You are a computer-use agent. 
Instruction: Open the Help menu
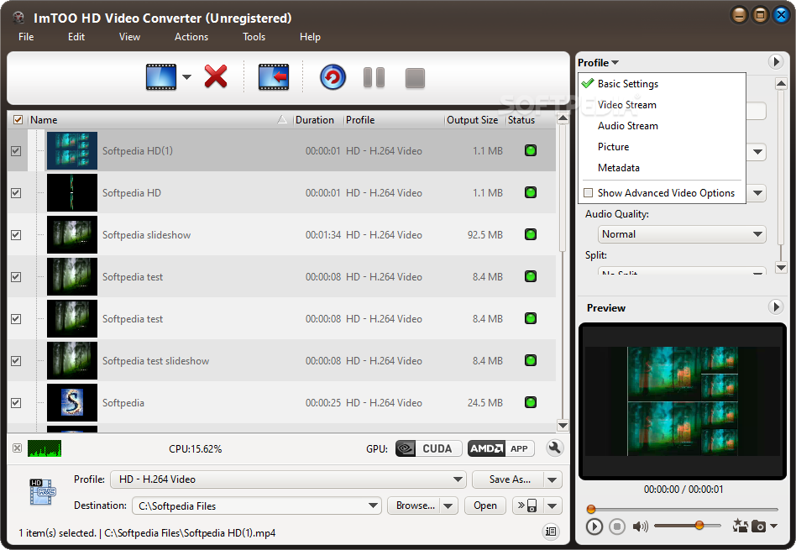tap(310, 37)
